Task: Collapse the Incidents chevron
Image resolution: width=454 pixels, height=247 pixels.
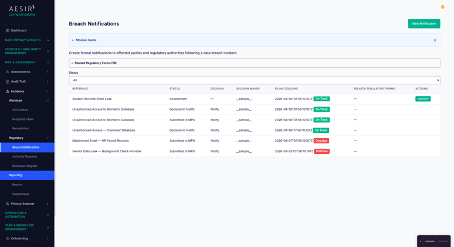Action: (x=48, y=91)
